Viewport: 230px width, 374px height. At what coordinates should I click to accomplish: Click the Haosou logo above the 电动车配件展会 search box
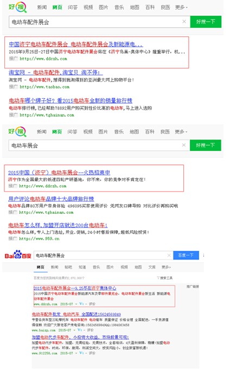point(17,8)
